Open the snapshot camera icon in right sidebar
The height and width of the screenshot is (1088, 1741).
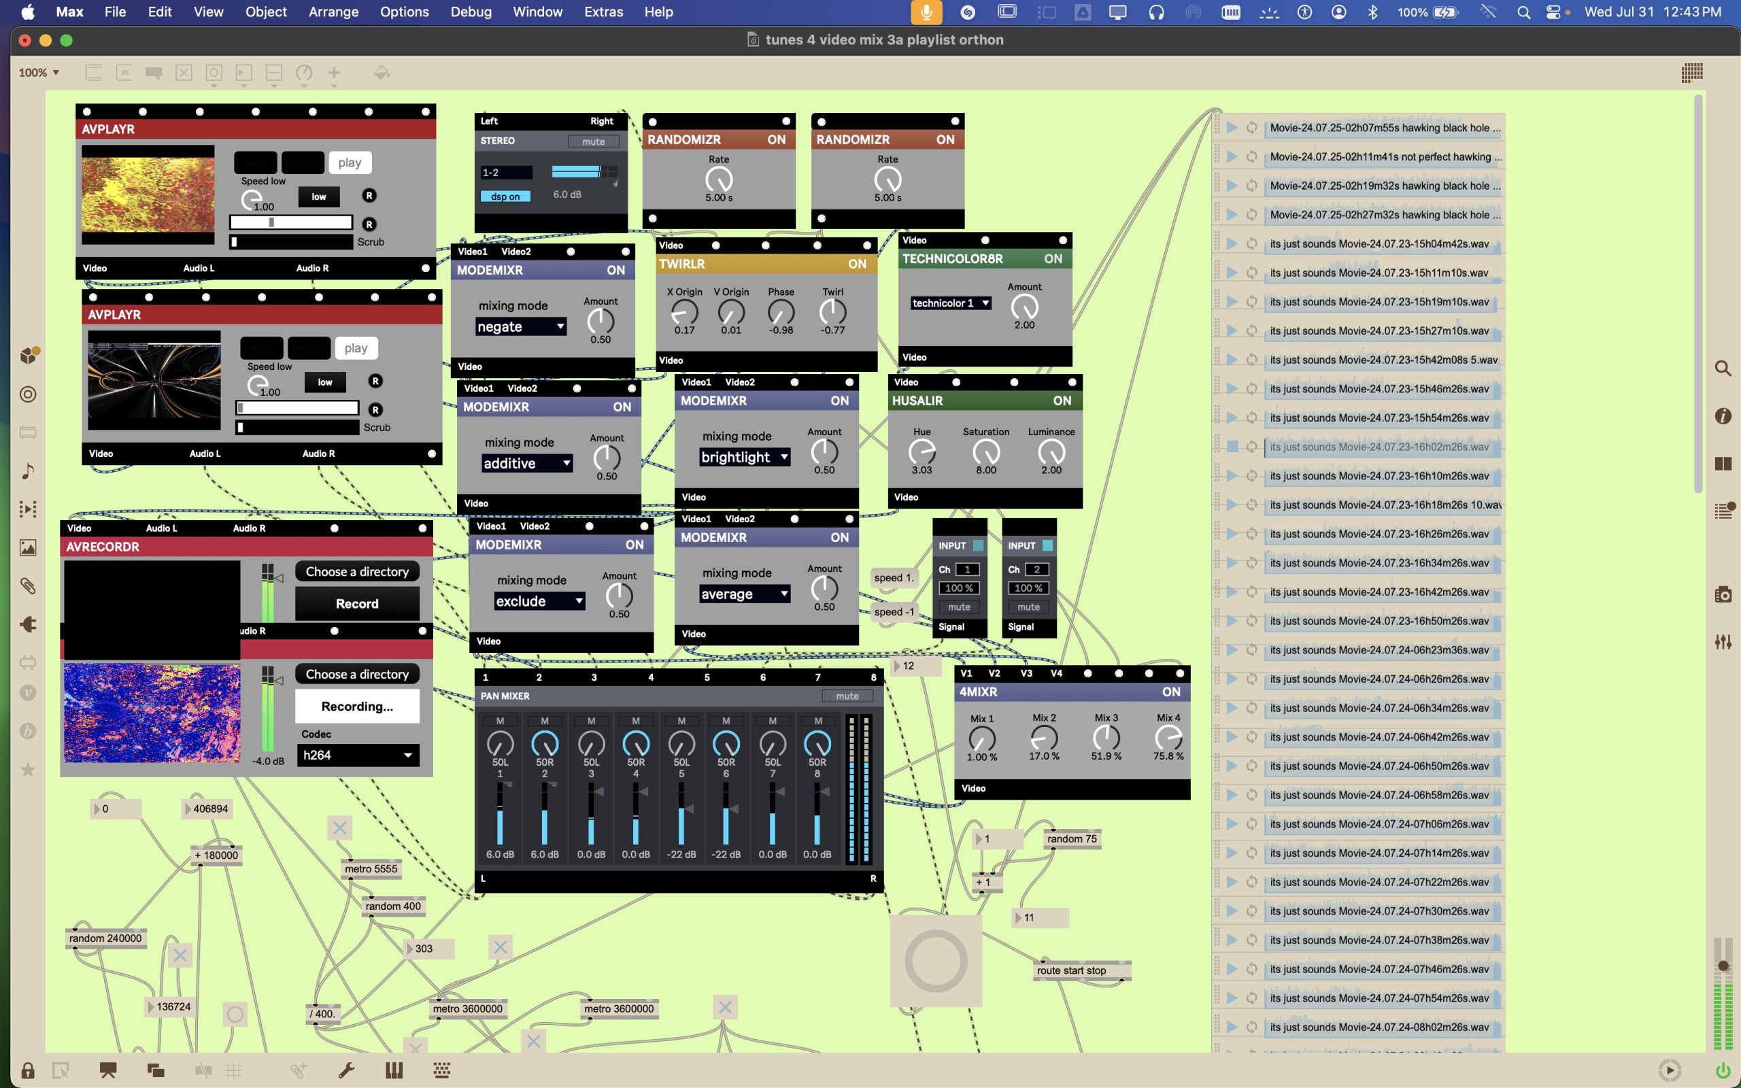pyautogui.click(x=1723, y=594)
